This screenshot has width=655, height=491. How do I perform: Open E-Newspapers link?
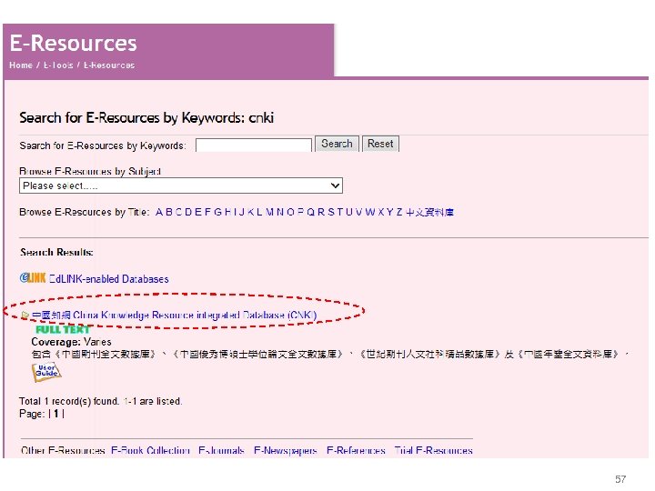point(286,450)
